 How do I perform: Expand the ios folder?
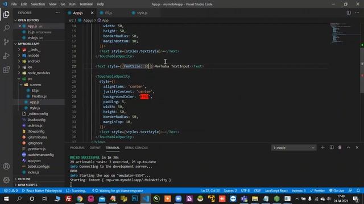point(19,67)
